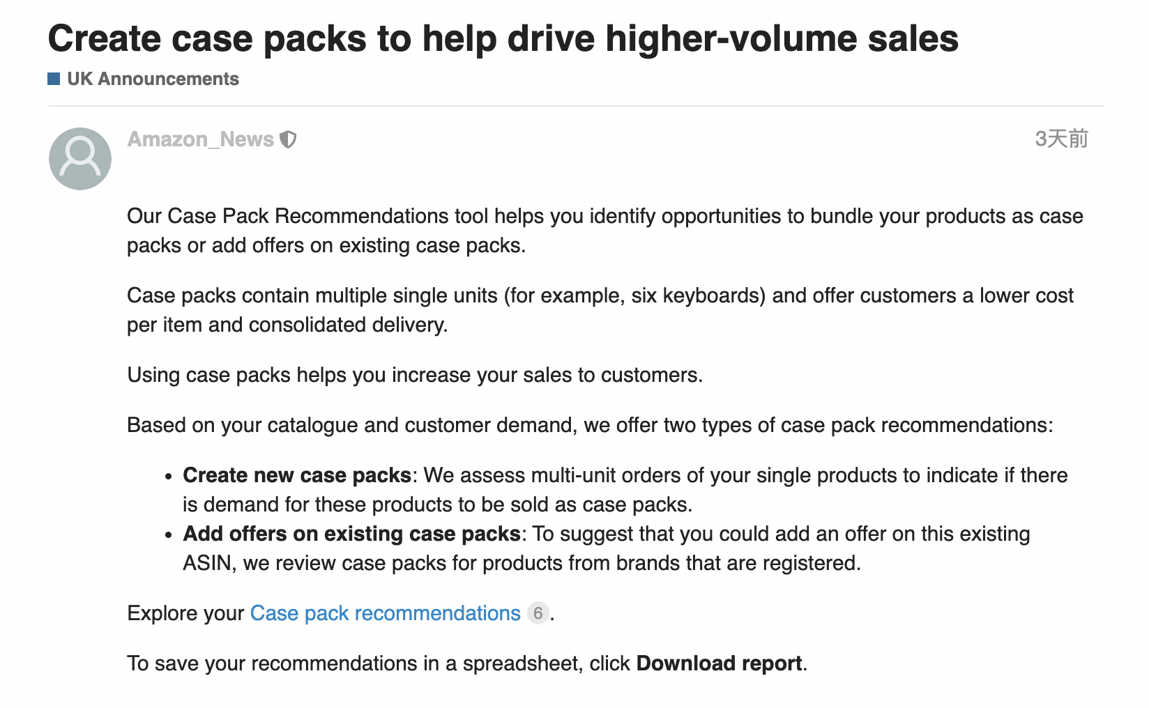1149x708 pixels.
Task: Click the 'Explore your' text before the link
Action: 185,613
